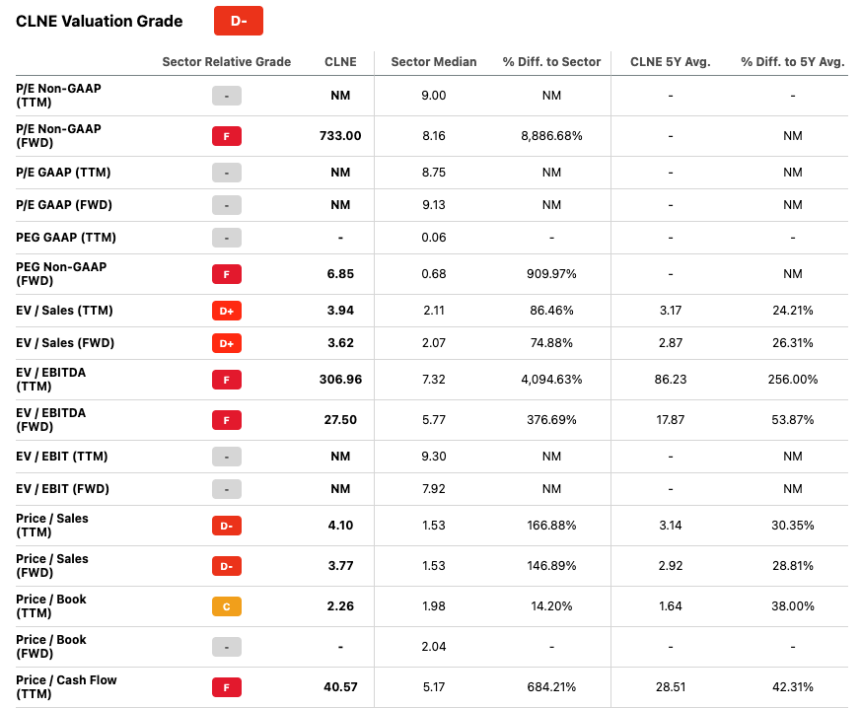Click the % Diff. to 5Y Avg. column header

coord(792,62)
